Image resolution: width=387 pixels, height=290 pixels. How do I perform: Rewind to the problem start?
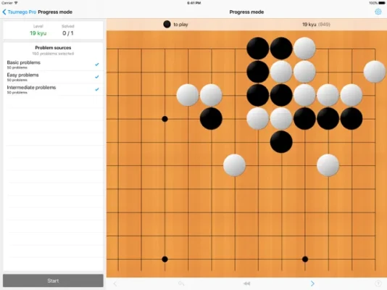pyautogui.click(x=246, y=283)
